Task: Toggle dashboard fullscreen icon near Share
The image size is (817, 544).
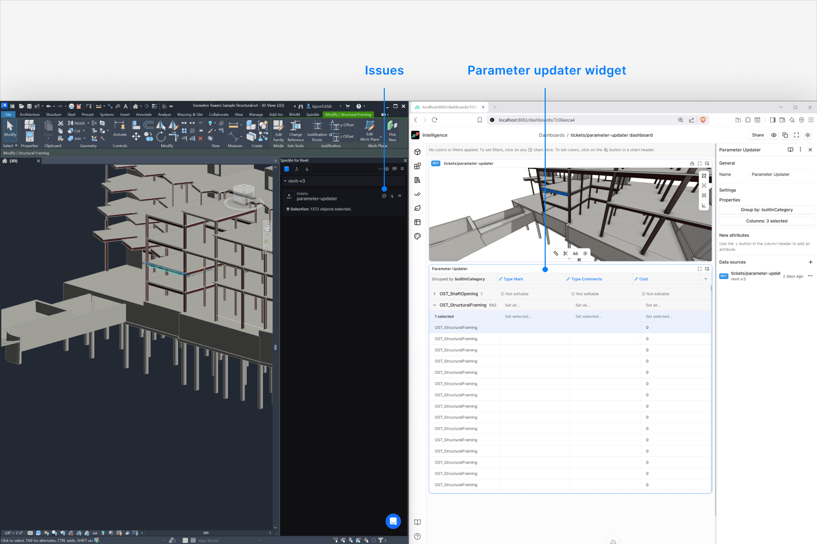Action: click(x=796, y=135)
